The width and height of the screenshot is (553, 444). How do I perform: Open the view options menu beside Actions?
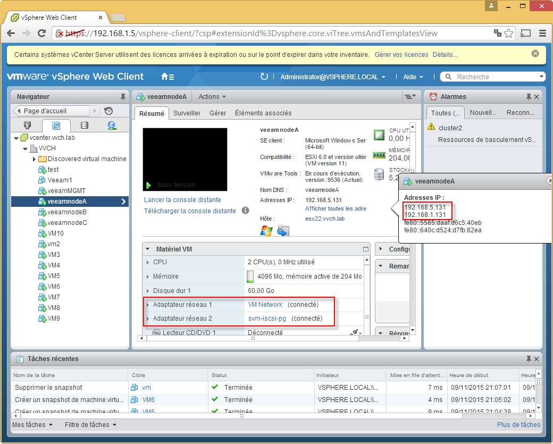410,97
